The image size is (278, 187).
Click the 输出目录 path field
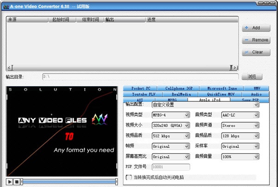click(x=140, y=77)
